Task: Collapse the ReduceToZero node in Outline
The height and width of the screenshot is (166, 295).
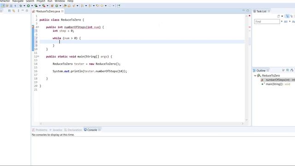Action: (255, 76)
